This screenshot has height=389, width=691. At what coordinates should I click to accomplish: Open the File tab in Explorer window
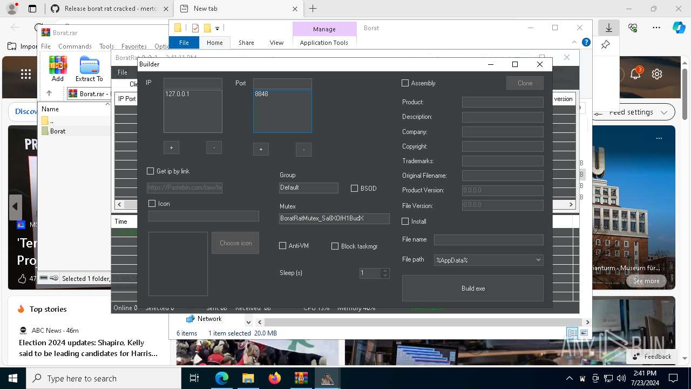(184, 43)
